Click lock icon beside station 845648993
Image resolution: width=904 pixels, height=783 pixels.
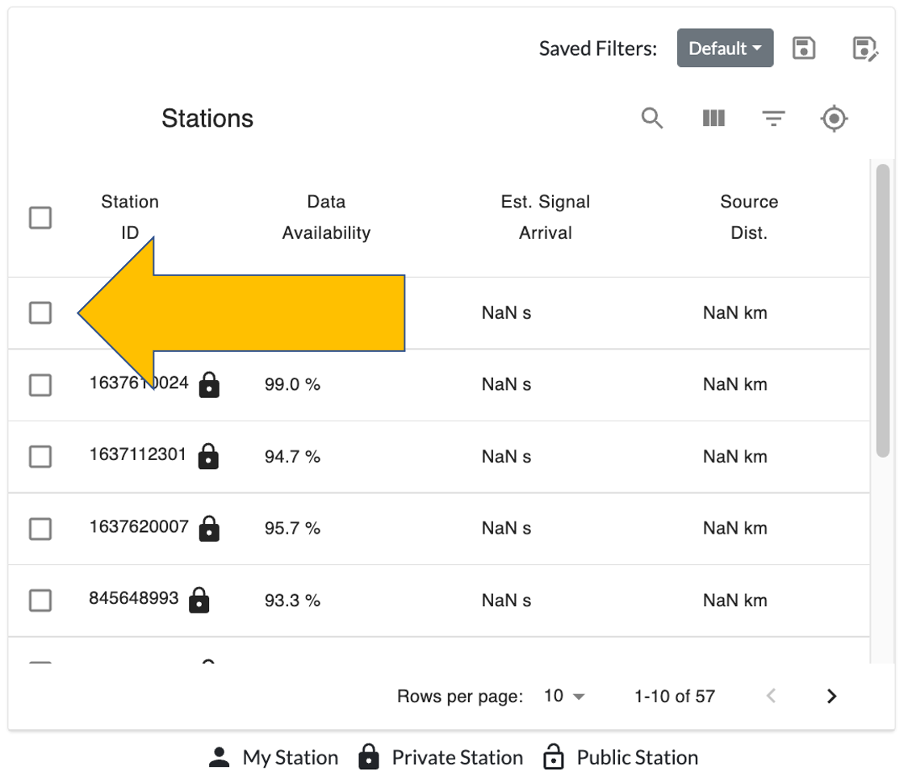click(199, 601)
